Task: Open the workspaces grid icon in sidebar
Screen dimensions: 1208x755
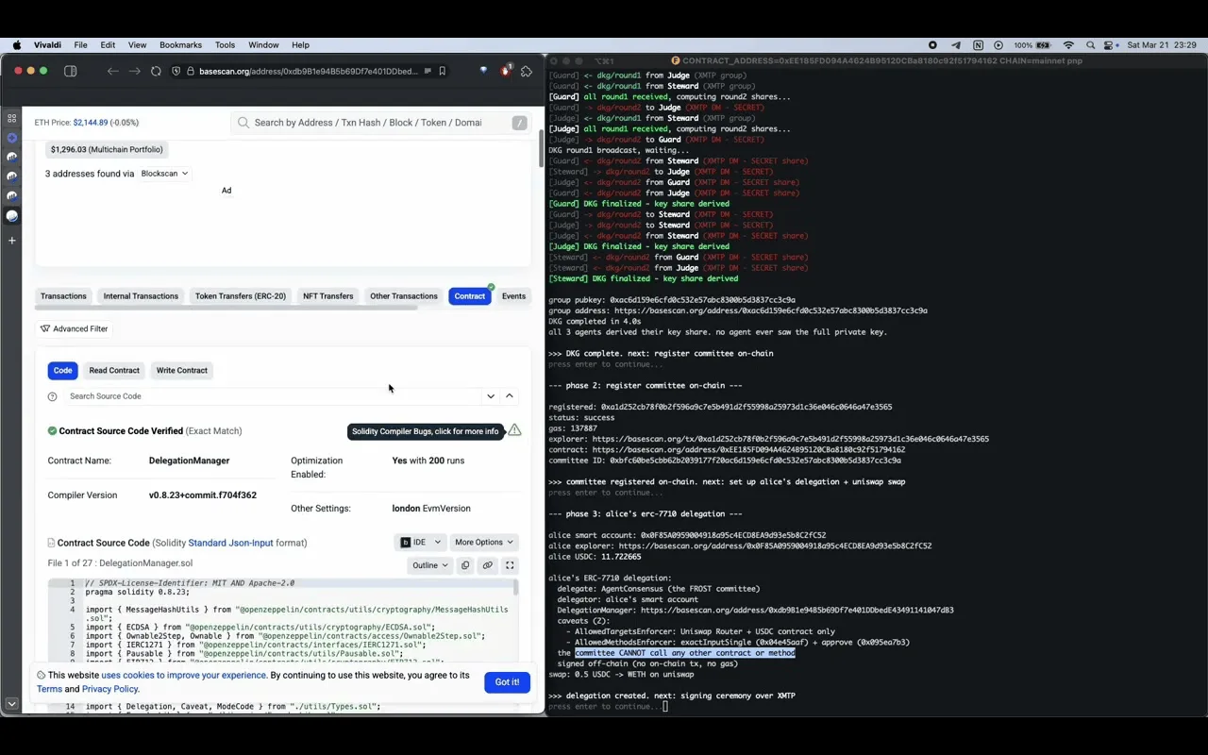Action: click(11, 118)
